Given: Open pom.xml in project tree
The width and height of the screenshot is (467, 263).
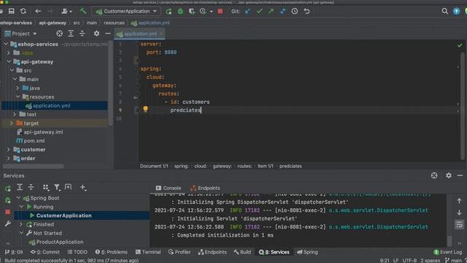Looking at the screenshot, I should pos(34,141).
